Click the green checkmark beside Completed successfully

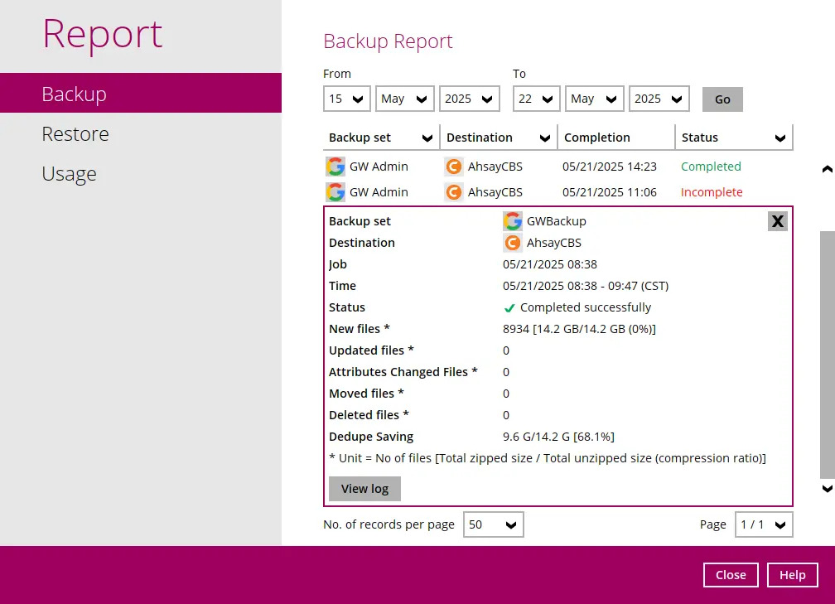pyautogui.click(x=509, y=307)
